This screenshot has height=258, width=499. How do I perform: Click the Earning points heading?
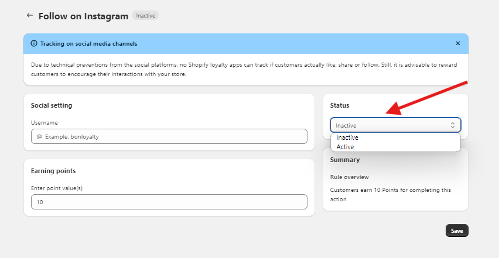click(53, 171)
